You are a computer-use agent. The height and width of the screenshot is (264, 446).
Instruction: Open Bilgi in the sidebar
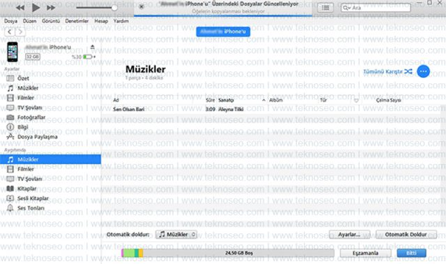click(x=23, y=127)
